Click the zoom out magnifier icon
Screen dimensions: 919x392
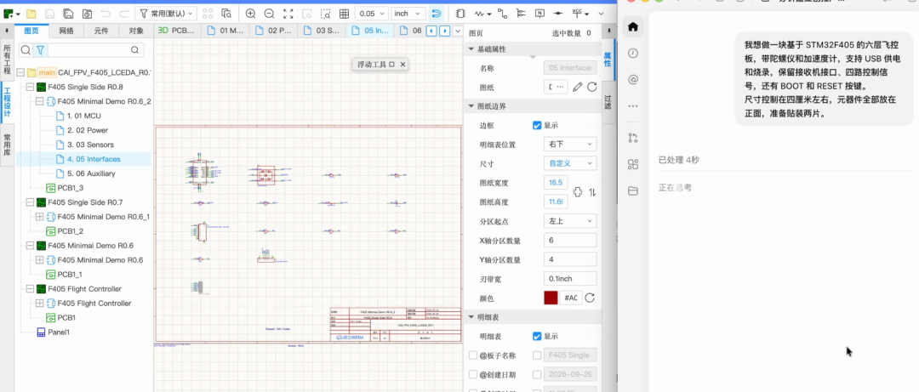(269, 14)
